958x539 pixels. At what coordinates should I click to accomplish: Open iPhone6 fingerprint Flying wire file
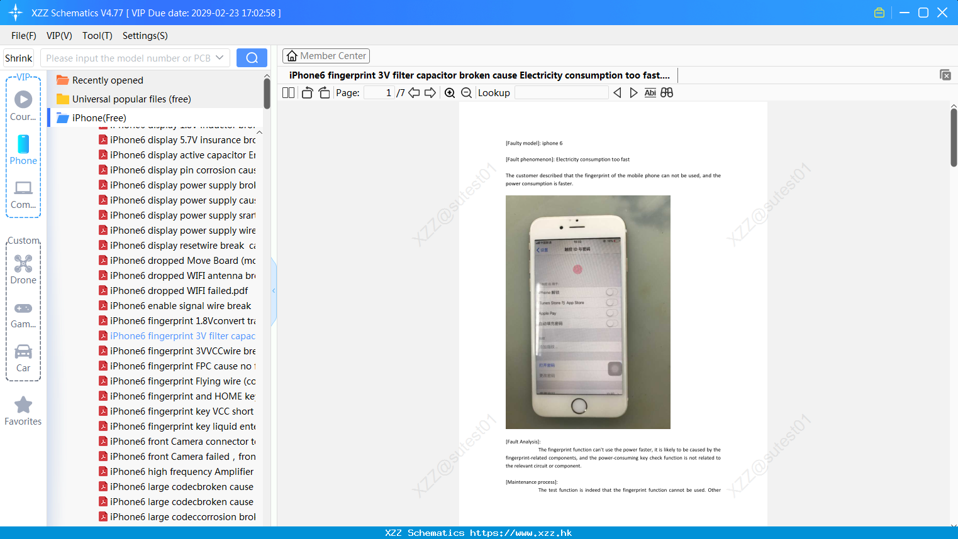[177, 381]
